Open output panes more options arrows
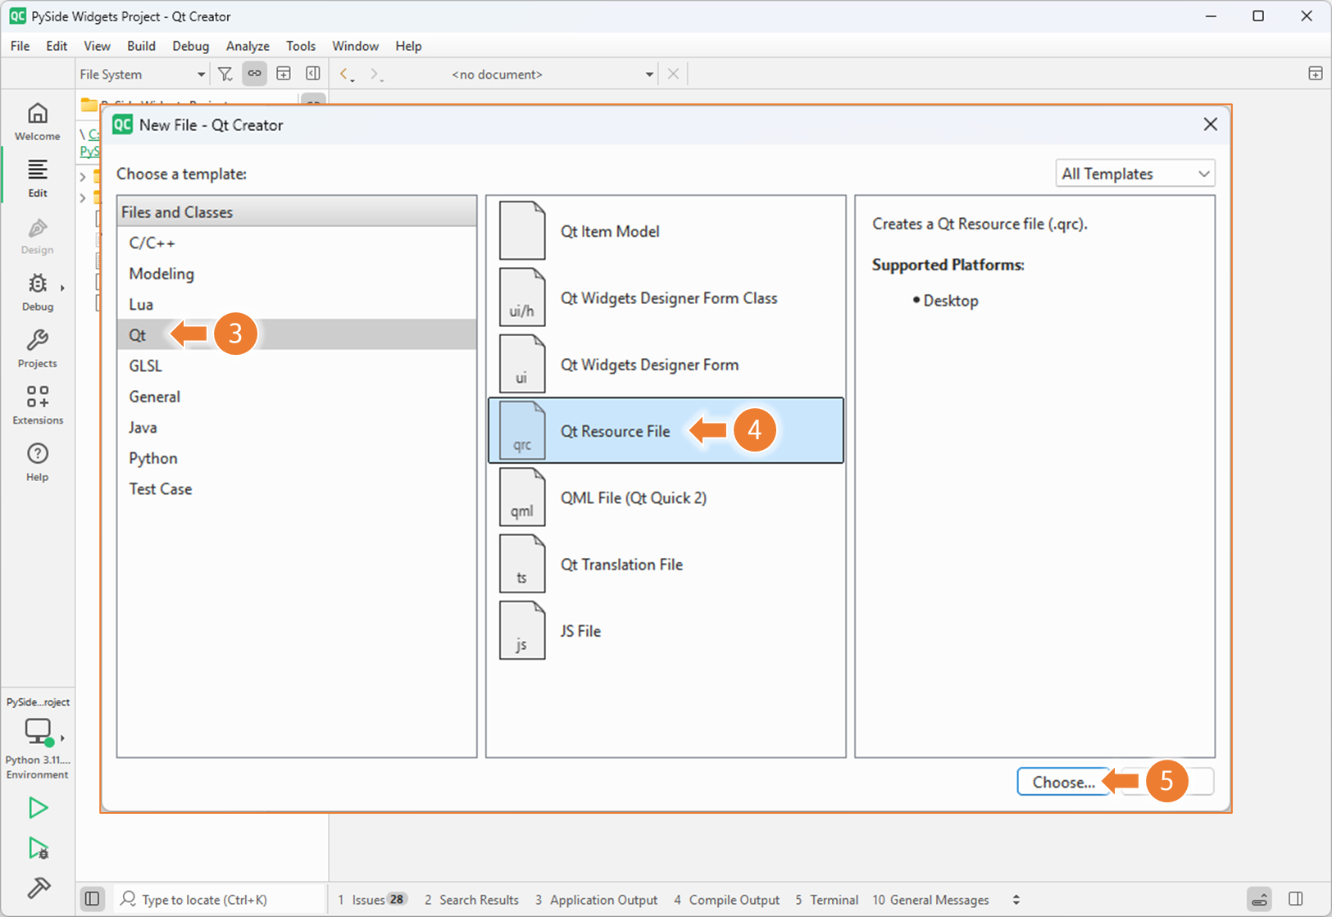 [1016, 899]
